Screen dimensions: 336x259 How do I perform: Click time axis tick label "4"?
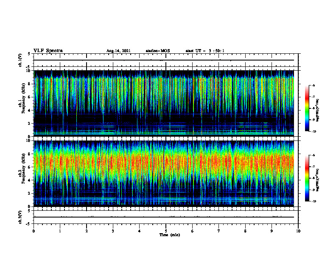140,231
